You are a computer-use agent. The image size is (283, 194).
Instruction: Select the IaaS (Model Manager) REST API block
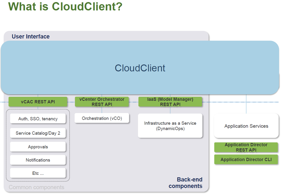pyautogui.click(x=170, y=102)
